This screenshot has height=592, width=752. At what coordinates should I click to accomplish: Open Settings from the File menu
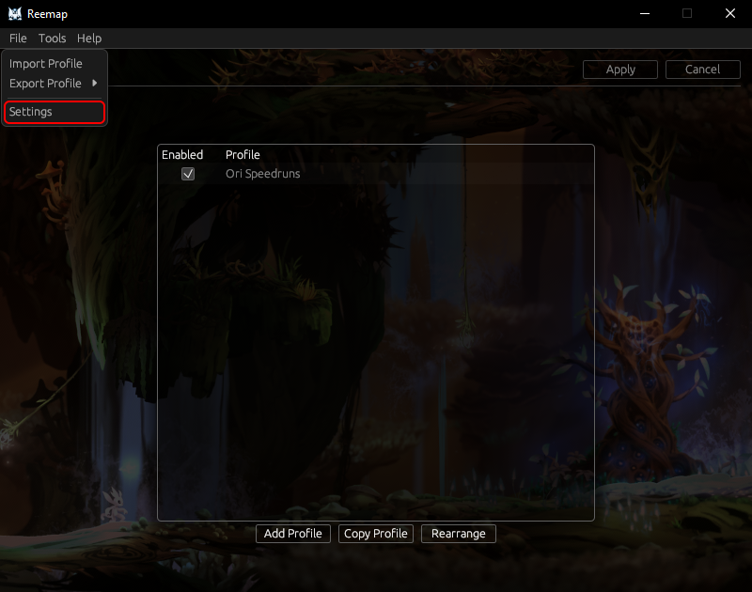point(32,112)
